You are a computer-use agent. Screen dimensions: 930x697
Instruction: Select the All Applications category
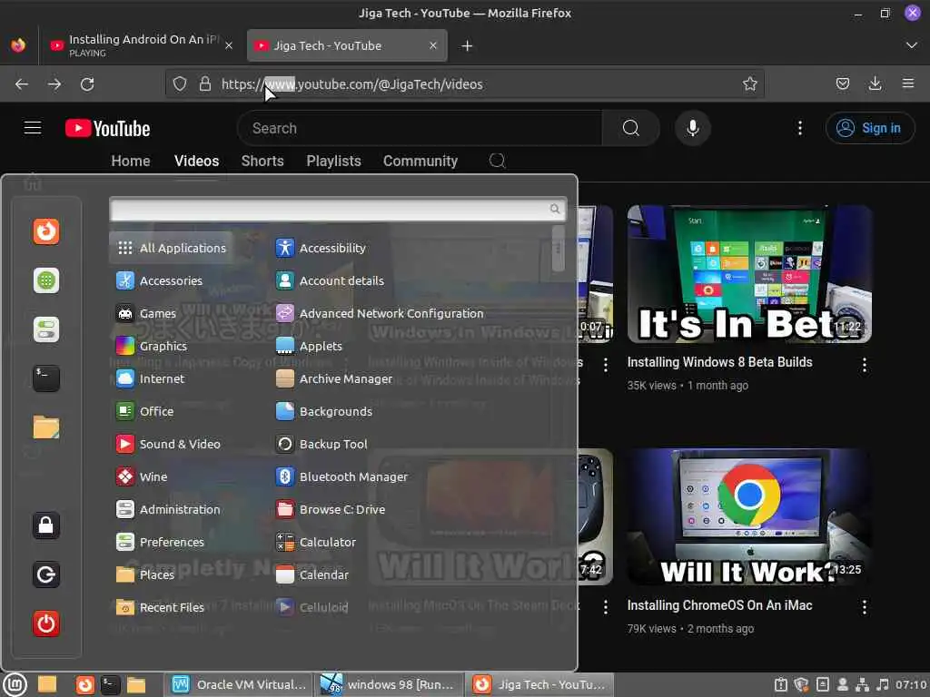click(x=171, y=248)
